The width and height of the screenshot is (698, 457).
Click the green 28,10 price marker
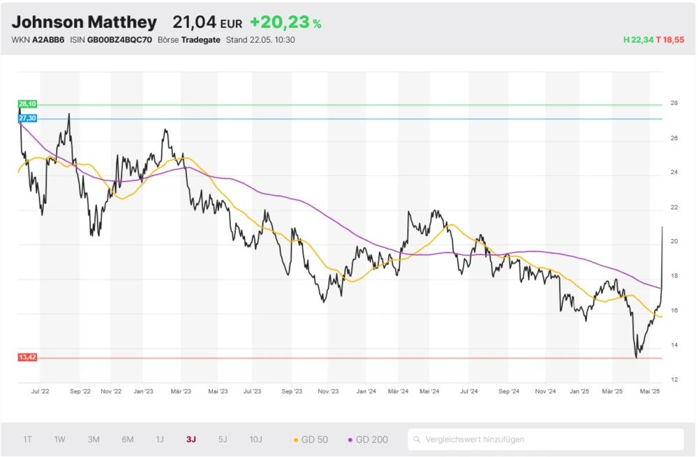(27, 104)
